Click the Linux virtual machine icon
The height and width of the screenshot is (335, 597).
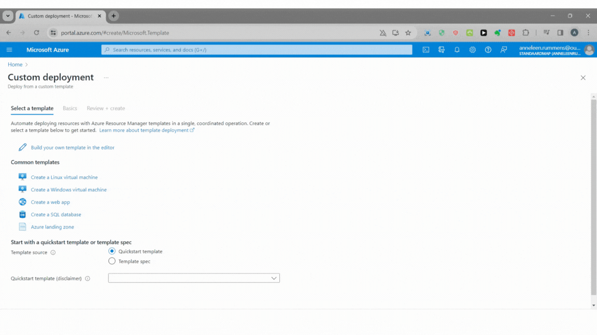(x=22, y=177)
